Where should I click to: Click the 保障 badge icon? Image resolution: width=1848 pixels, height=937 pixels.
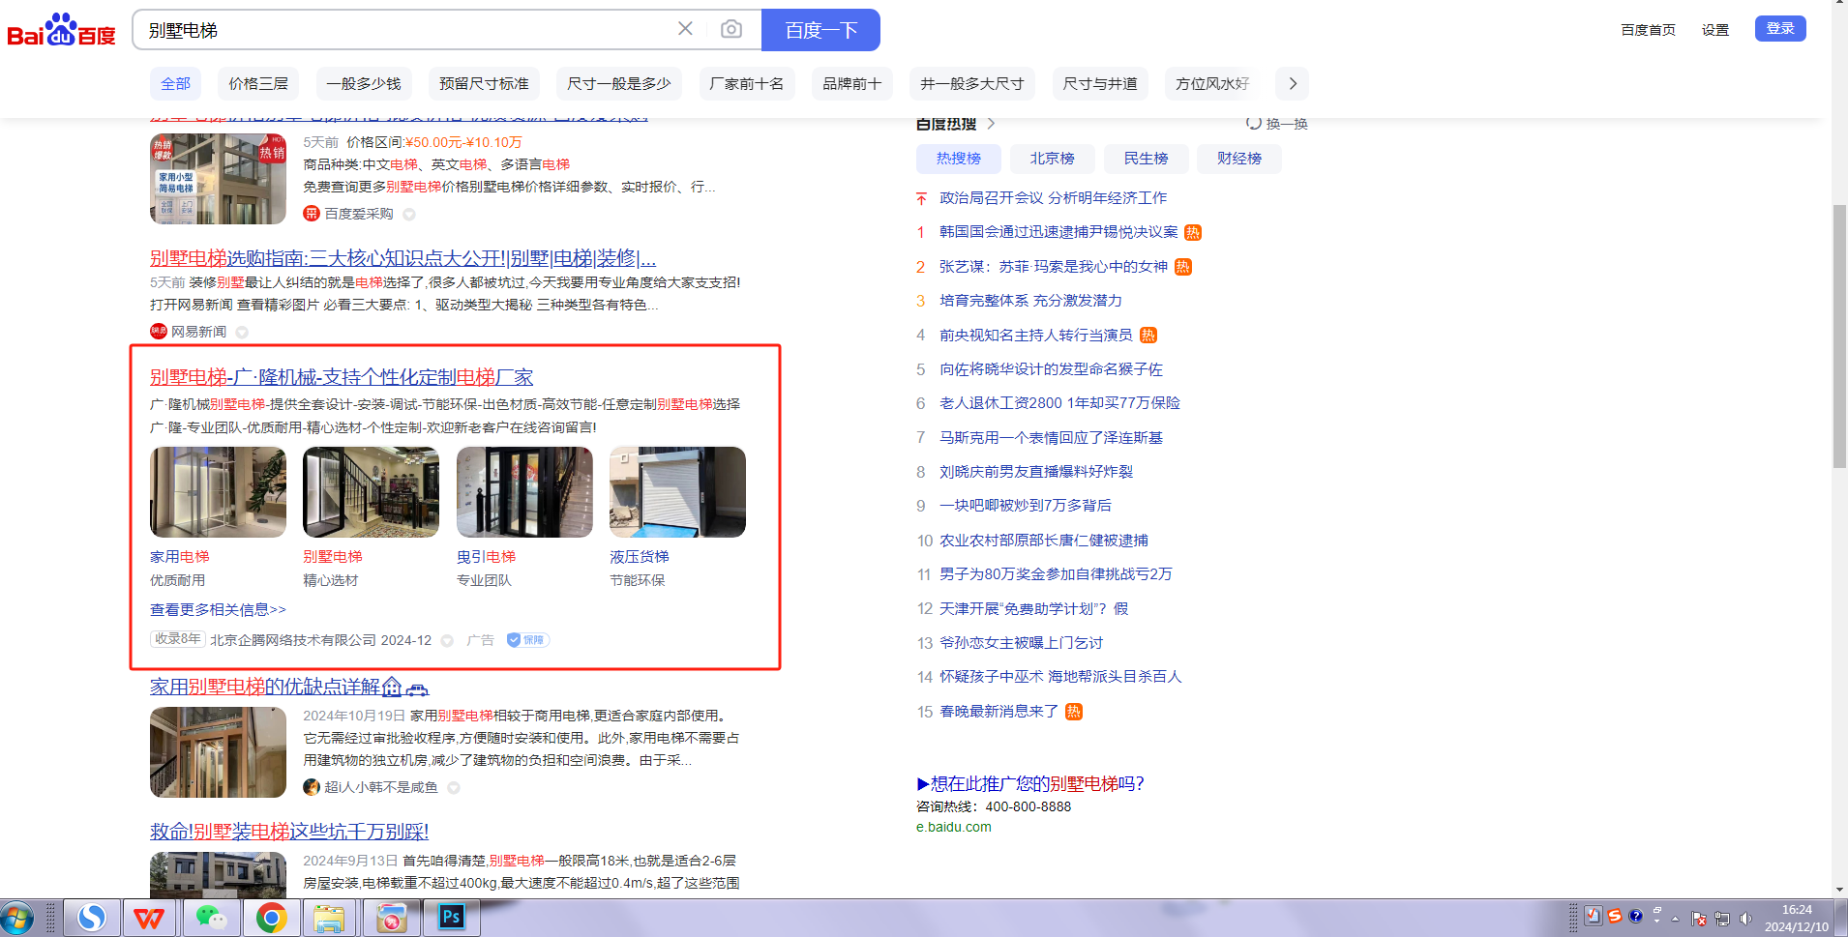click(528, 640)
